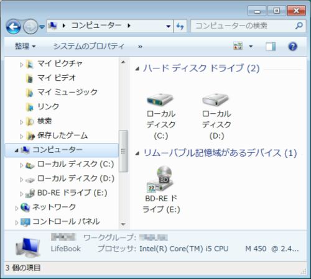Maximize the Explorer window
The height and width of the screenshot is (279, 311).
pos(276,11)
